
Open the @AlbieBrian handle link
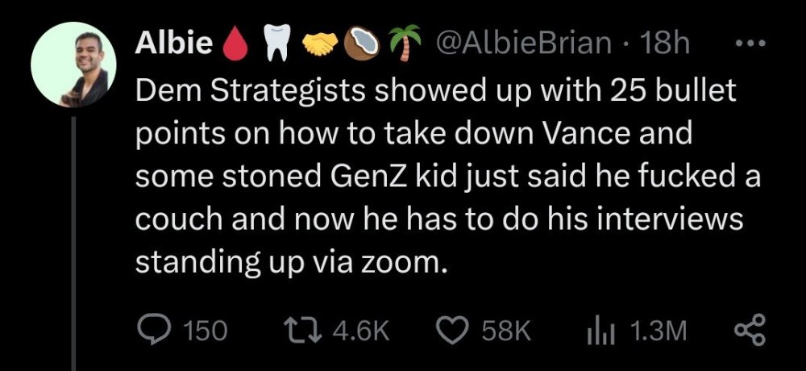coord(522,45)
